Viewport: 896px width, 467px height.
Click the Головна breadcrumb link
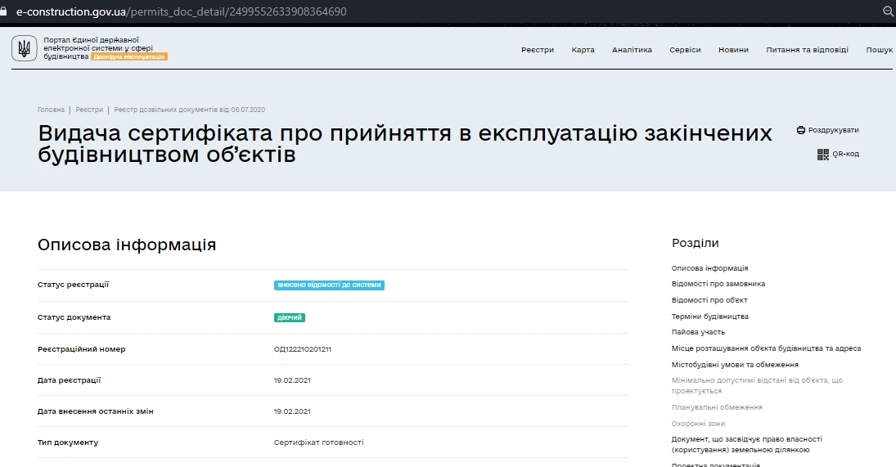[51, 110]
